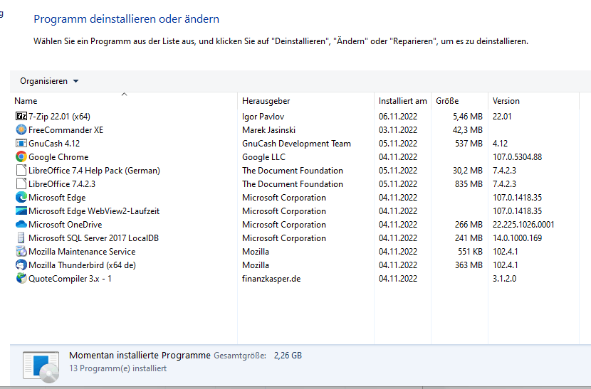This screenshot has height=389, width=591.
Task: Click the Microsoft Edge icon
Action: tap(21, 198)
